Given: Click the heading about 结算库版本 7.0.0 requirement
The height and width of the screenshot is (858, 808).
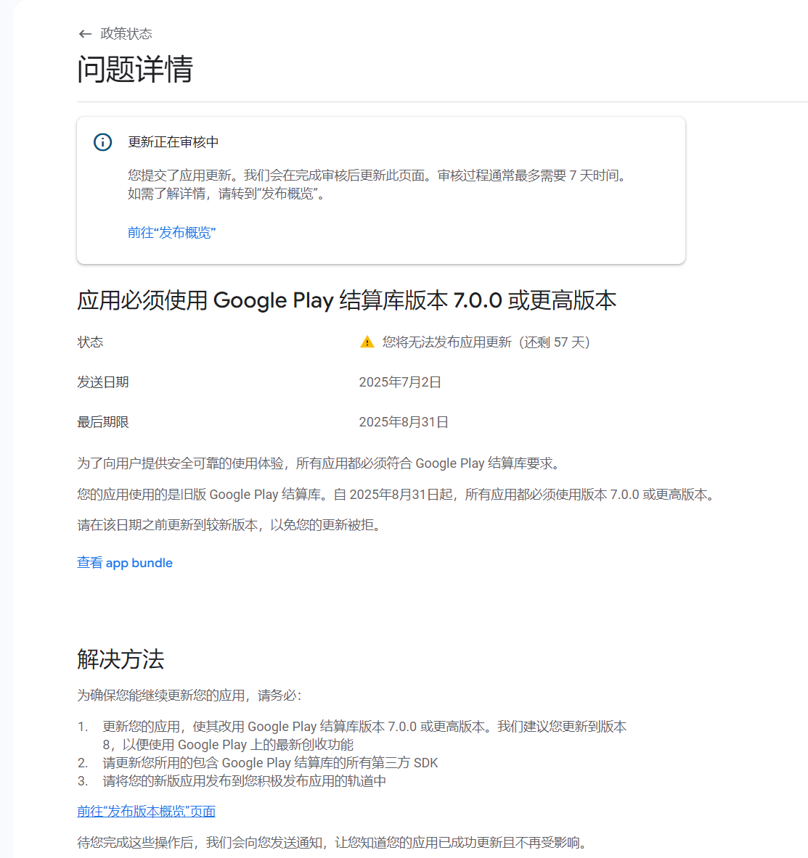Looking at the screenshot, I should point(347,300).
